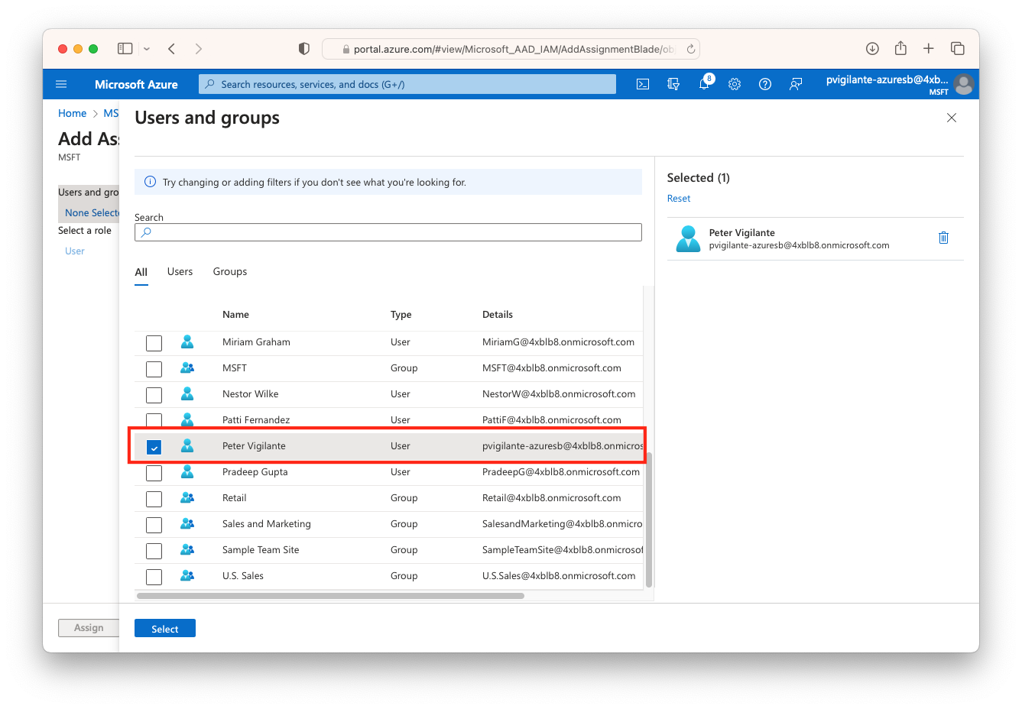Switch to the Groups tab
The width and height of the screenshot is (1022, 709).
229,271
